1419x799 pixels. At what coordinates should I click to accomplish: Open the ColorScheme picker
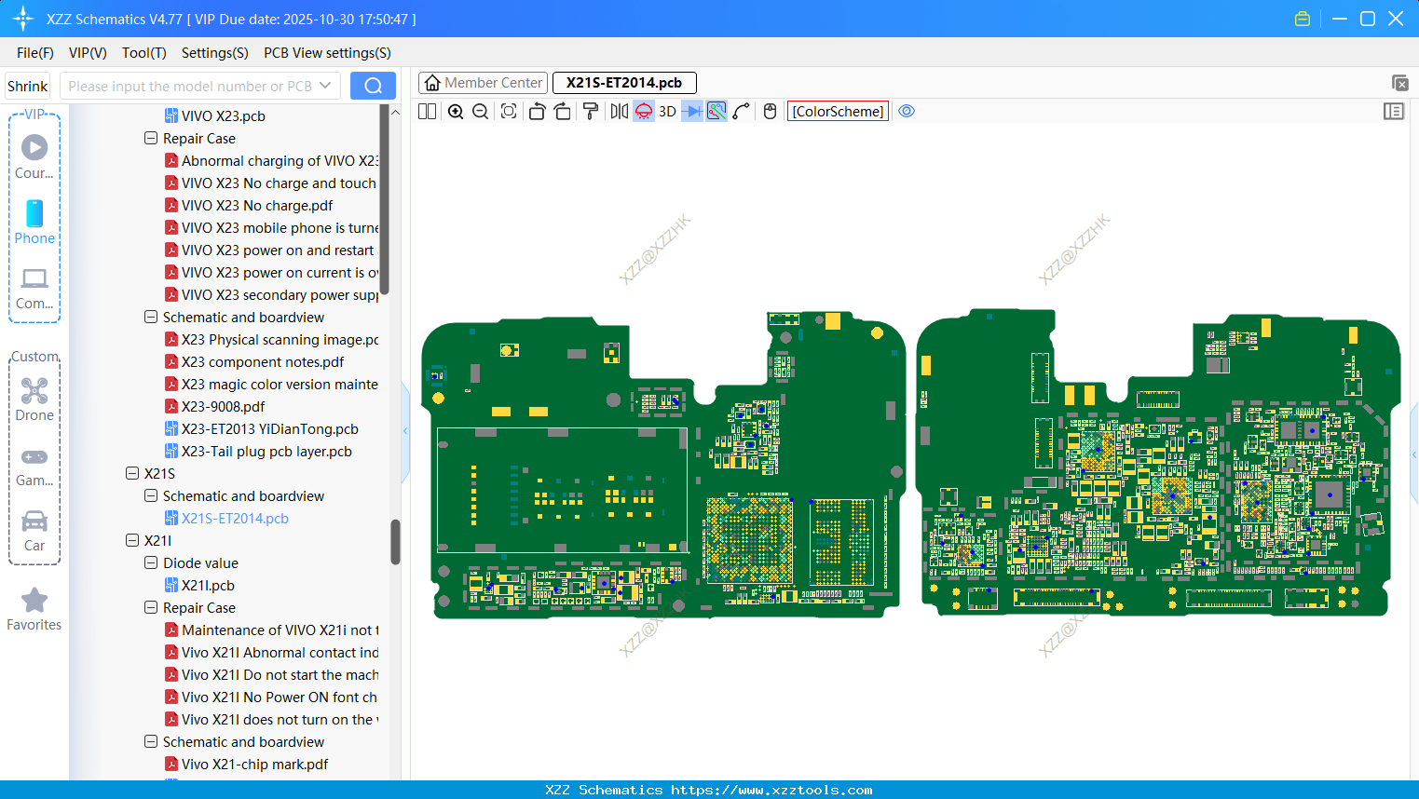tap(838, 112)
